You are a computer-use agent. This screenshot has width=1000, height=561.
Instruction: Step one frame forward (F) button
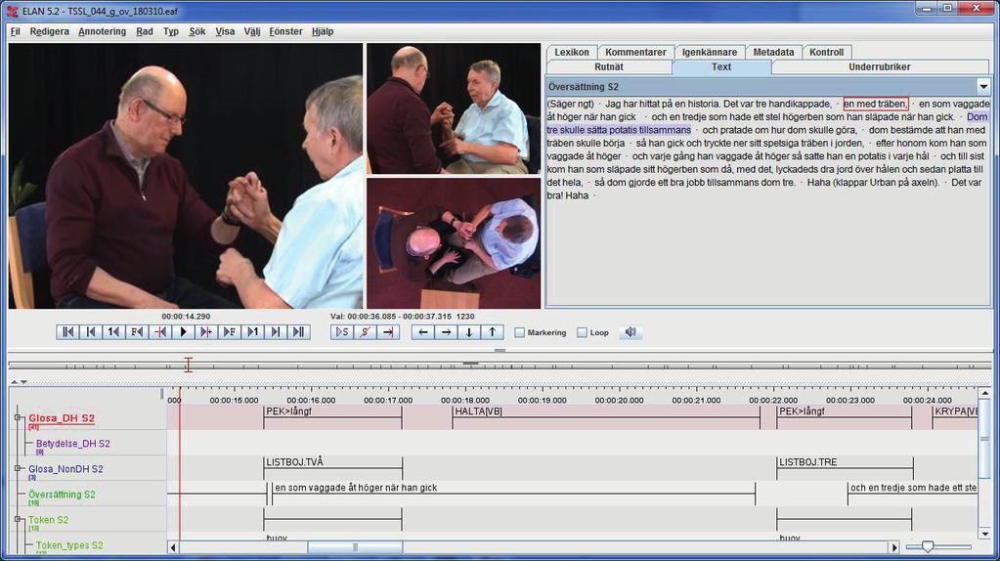(230, 332)
